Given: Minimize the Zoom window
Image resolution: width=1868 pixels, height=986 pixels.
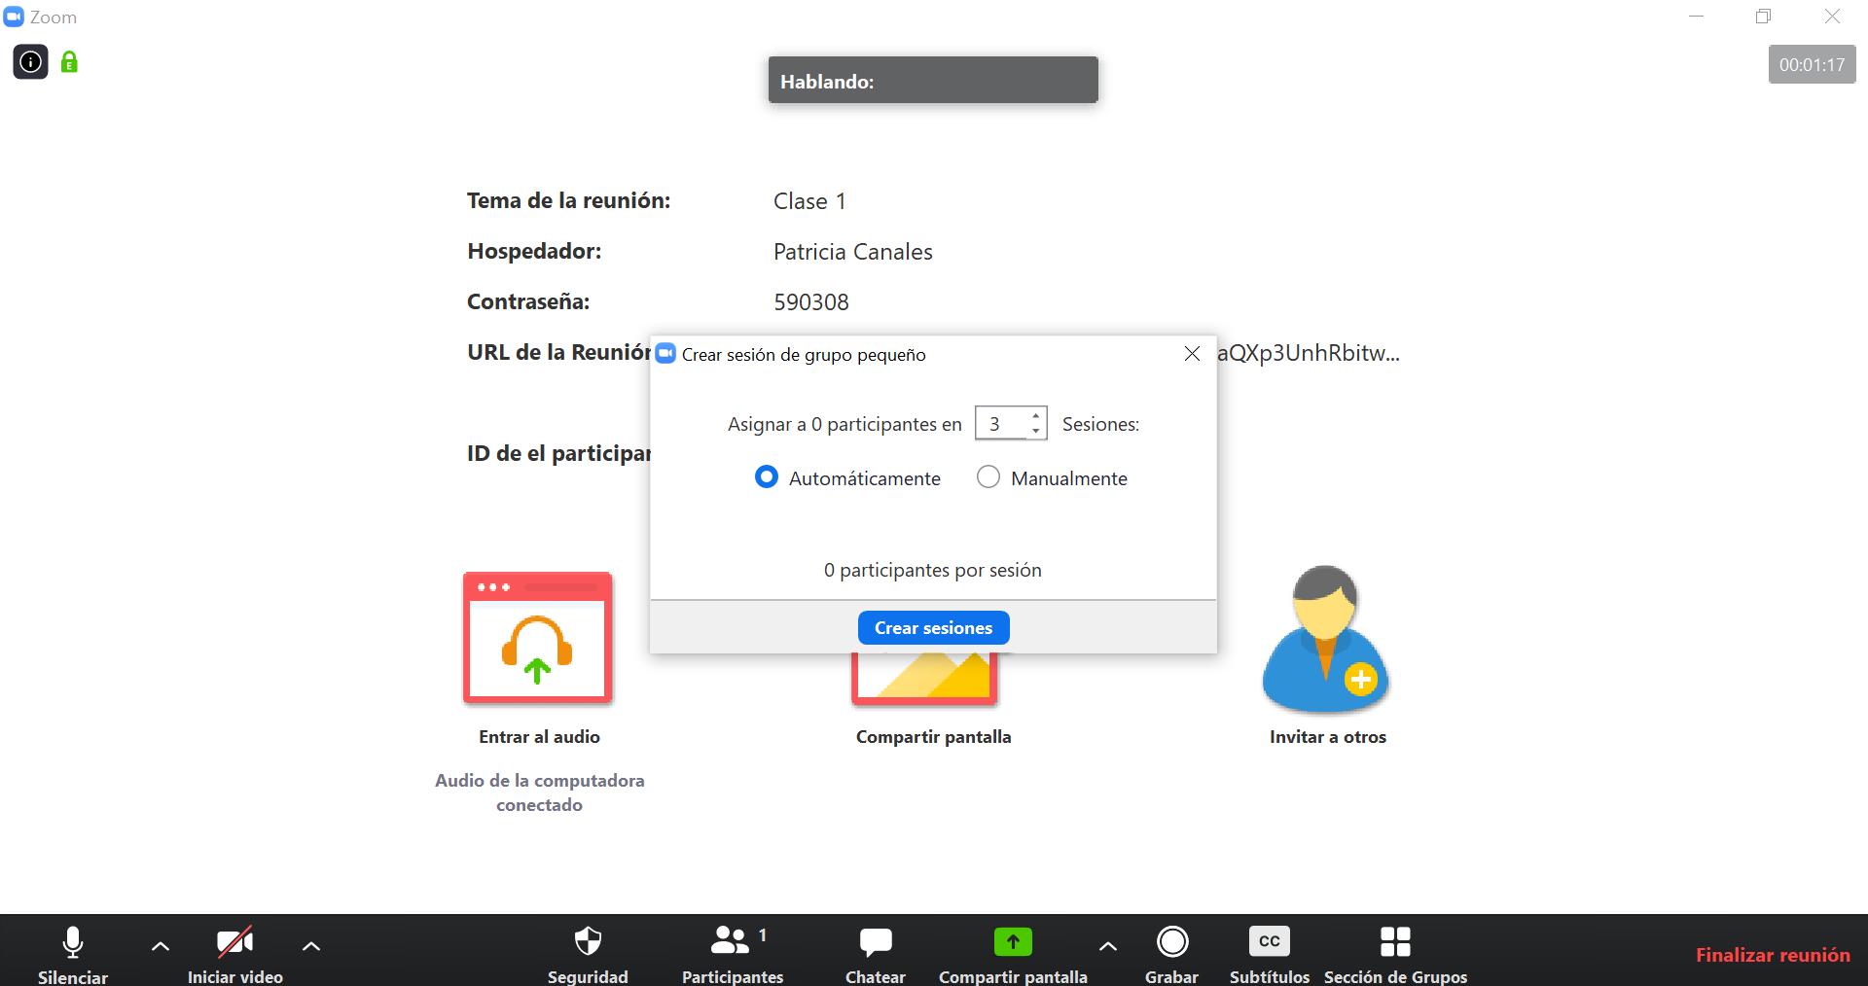Looking at the screenshot, I should [1697, 17].
